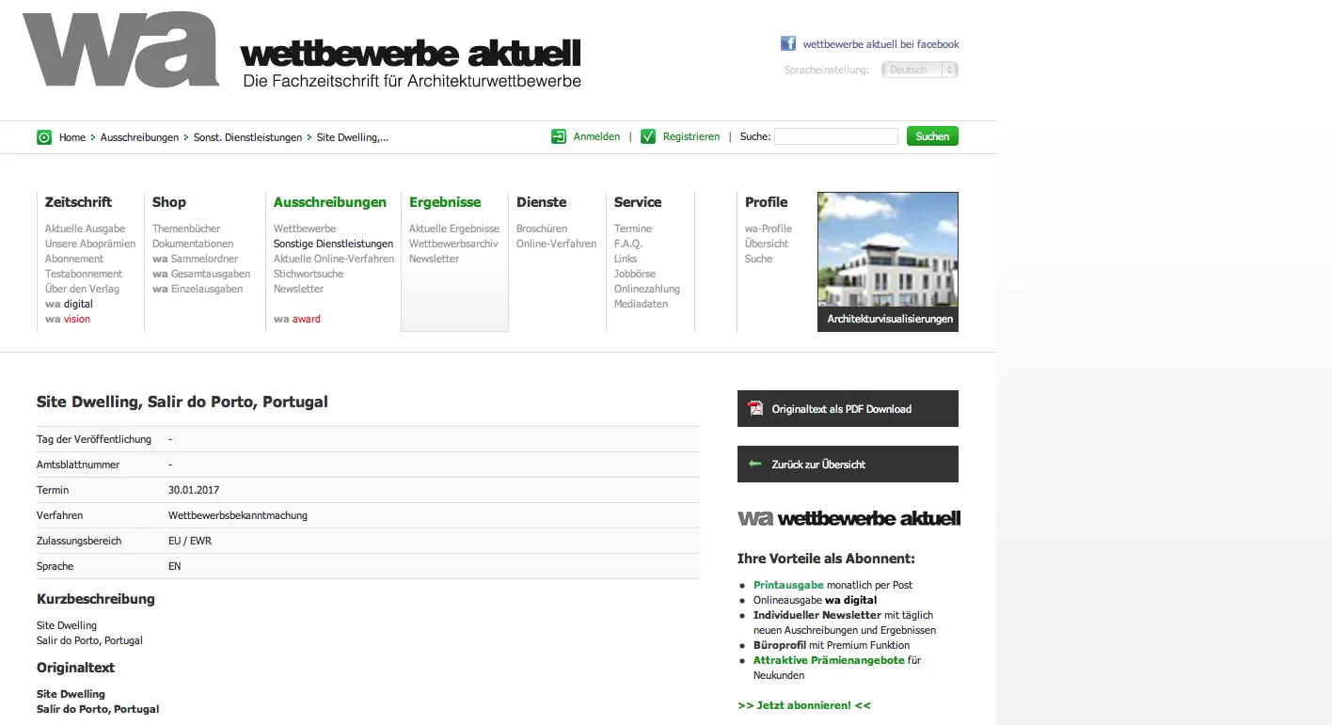
Task: Open the Deutsch language dropdown
Action: click(919, 70)
